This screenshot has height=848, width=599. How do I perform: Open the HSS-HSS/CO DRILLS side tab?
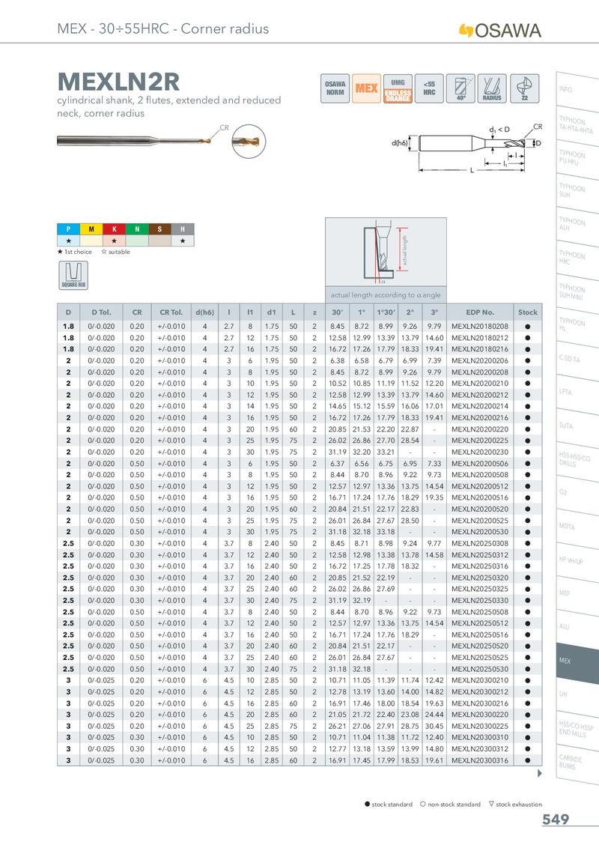pyautogui.click(x=577, y=460)
